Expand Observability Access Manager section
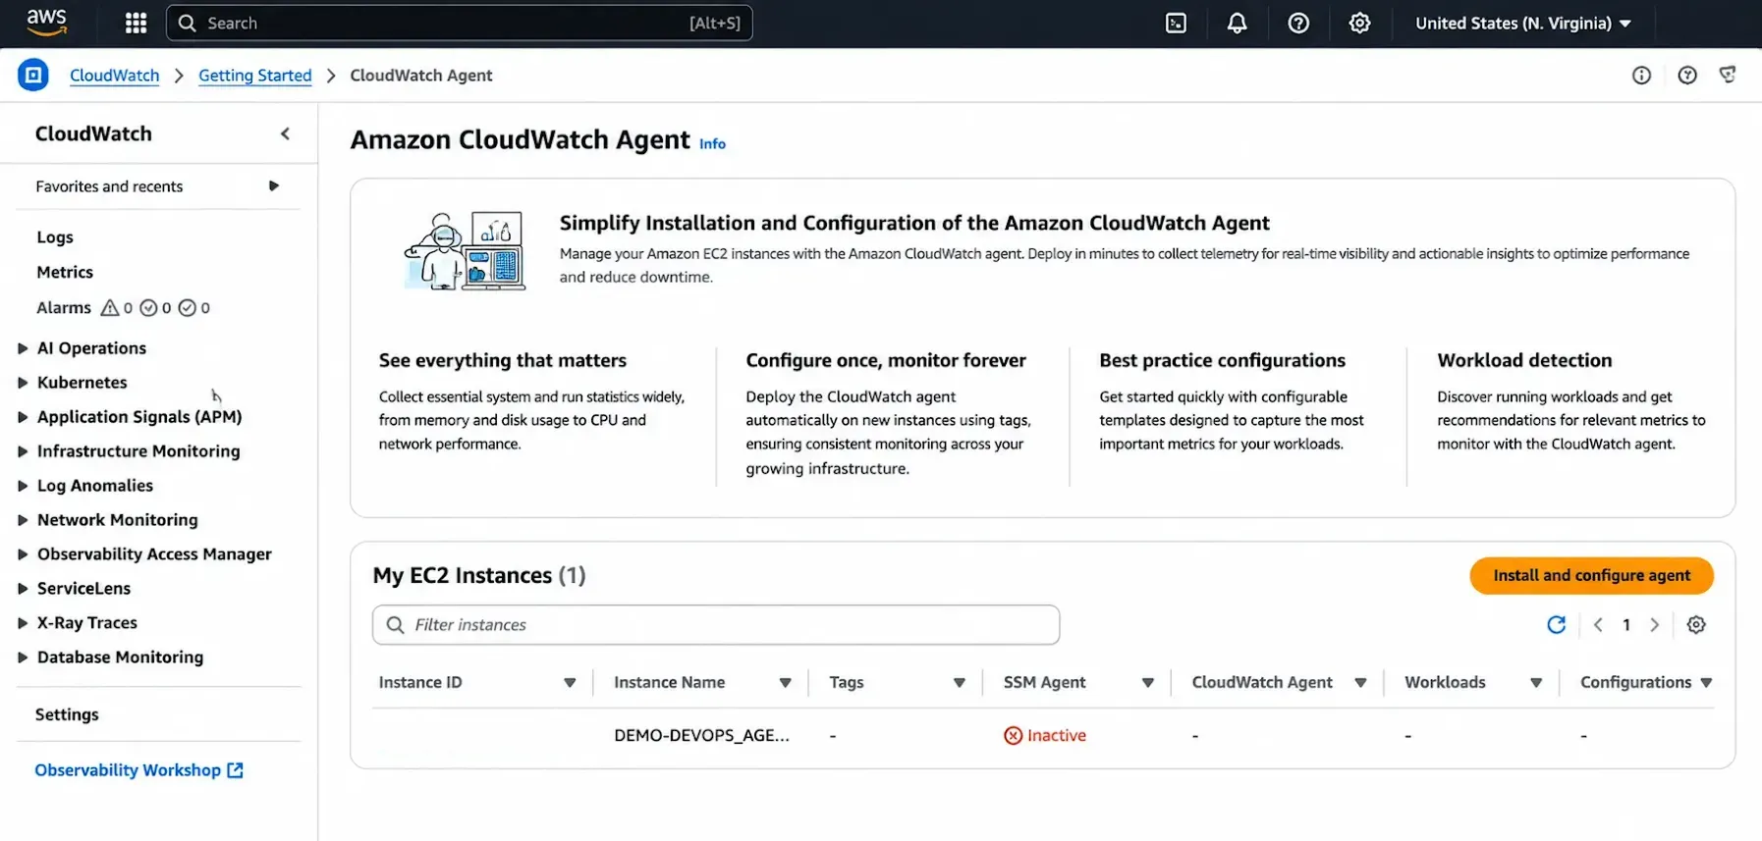 [x=22, y=554]
